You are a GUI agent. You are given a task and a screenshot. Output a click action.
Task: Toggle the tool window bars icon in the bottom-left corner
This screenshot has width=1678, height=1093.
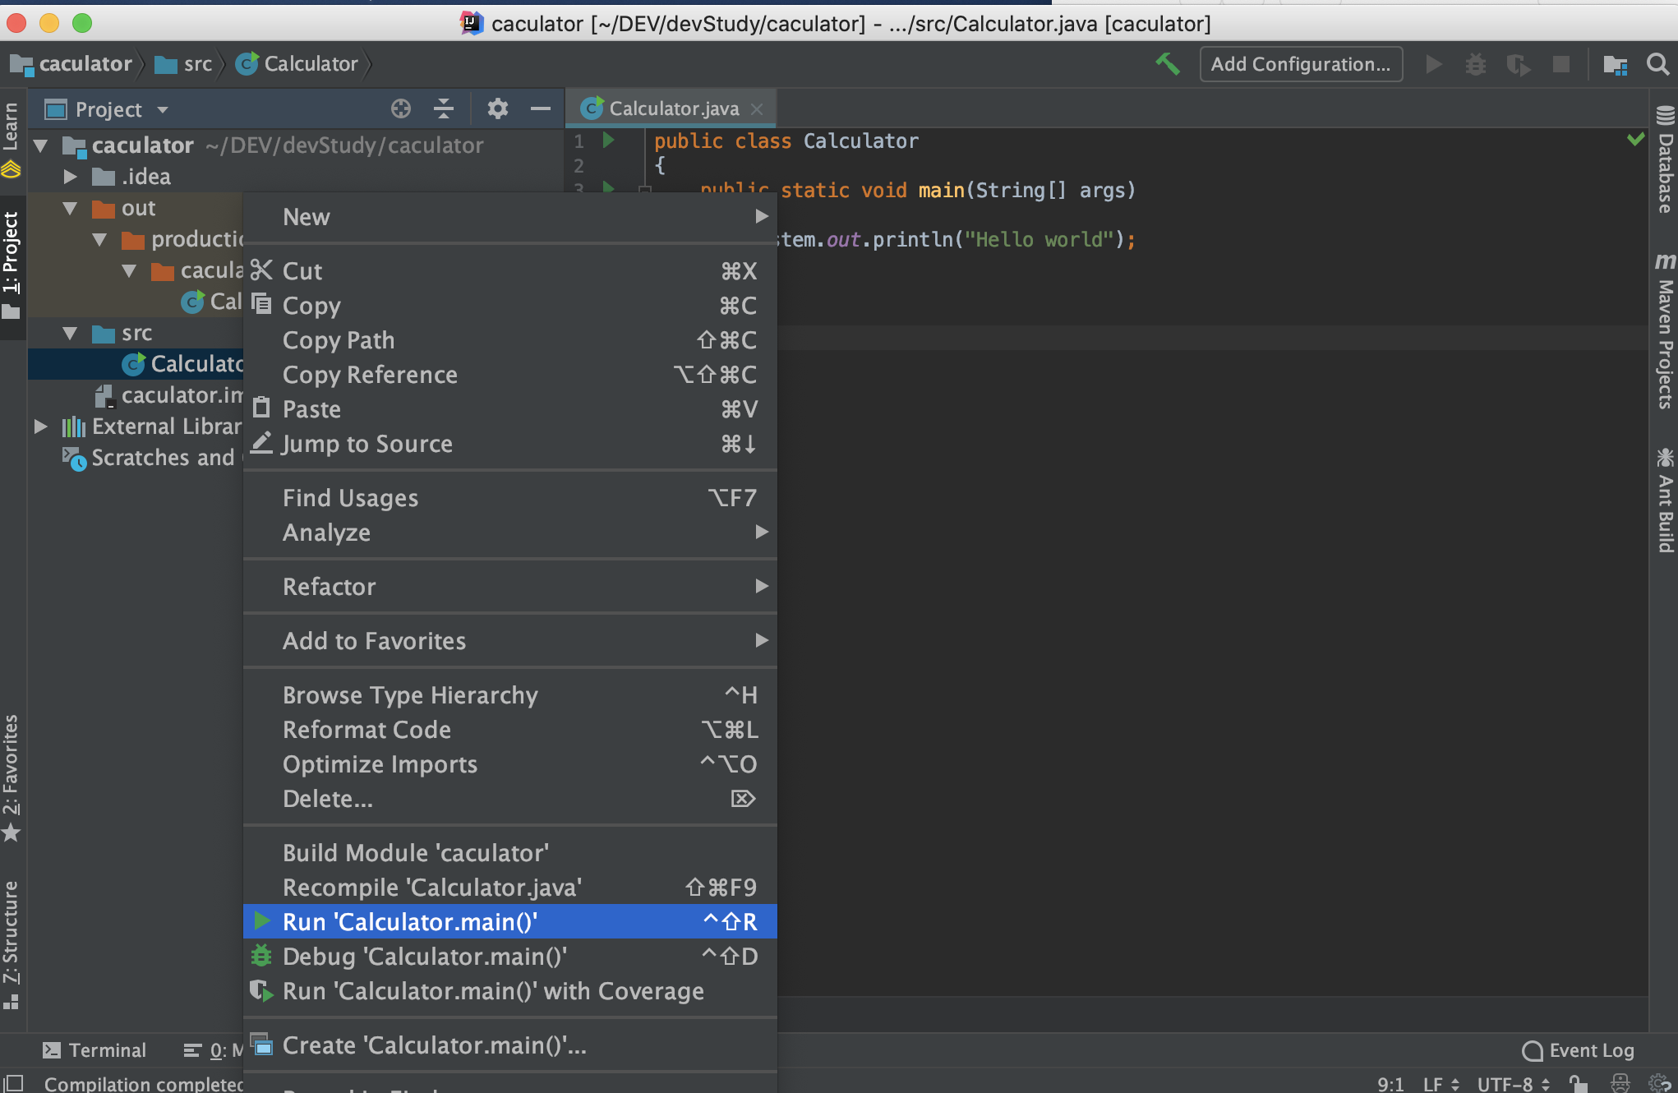14,1083
